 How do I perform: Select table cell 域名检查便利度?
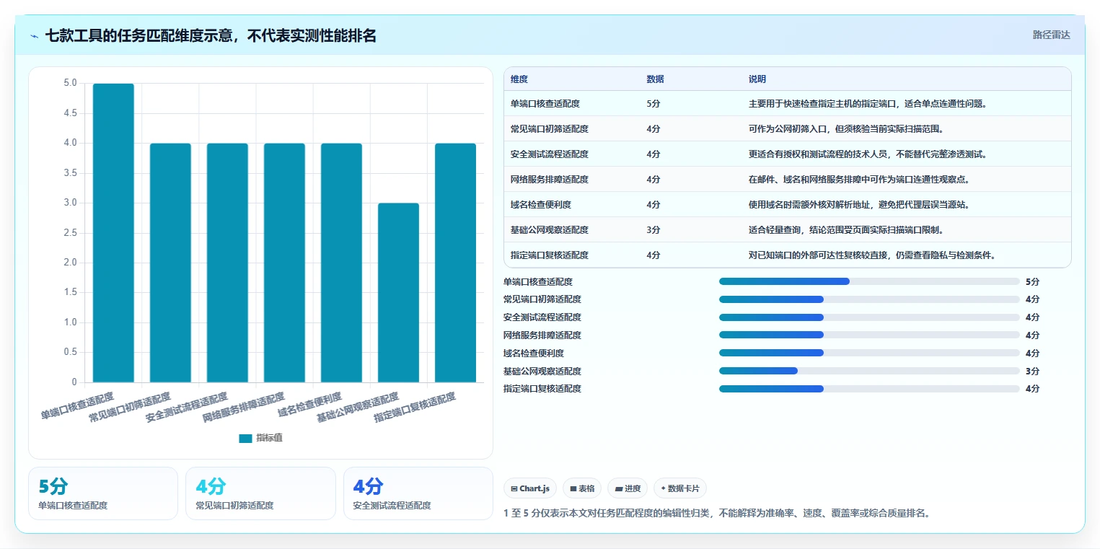pyautogui.click(x=541, y=205)
